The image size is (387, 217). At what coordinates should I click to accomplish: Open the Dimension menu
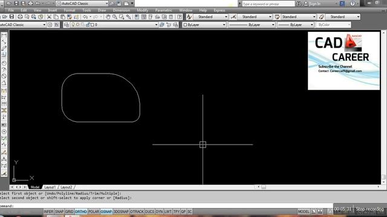pyautogui.click(x=122, y=10)
